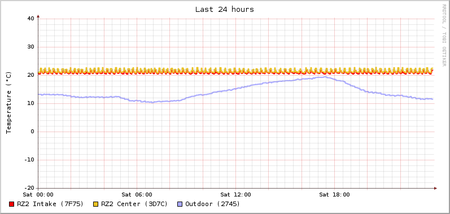
Task: Click the arrowhead at top of temperature axis
Action: (x=38, y=16)
